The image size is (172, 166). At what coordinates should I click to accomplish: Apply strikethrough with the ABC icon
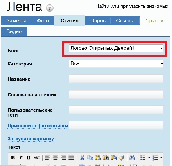click(x=36, y=158)
